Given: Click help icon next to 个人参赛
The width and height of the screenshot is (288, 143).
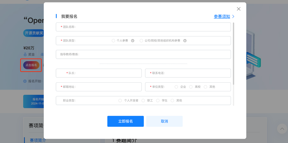Looking at the screenshot, I should pyautogui.click(x=133, y=41).
